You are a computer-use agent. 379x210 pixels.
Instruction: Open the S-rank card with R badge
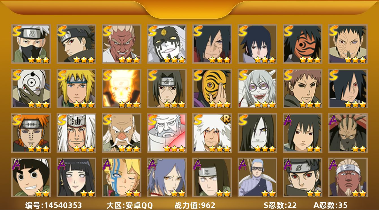point(212,133)
